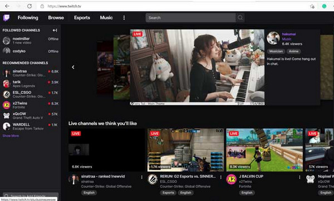
Task: Click X2 avatar under J BALVIN CUP card
Action: click(232, 179)
